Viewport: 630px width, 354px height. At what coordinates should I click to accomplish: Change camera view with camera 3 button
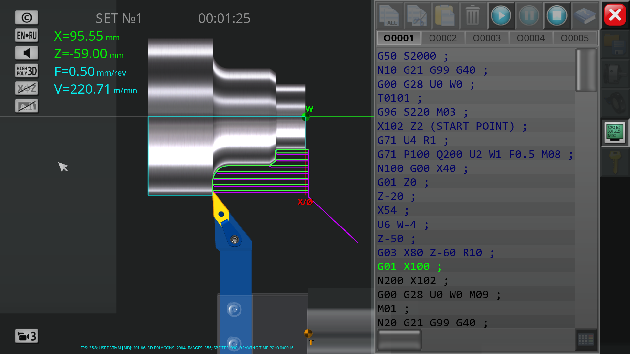[x=27, y=336]
